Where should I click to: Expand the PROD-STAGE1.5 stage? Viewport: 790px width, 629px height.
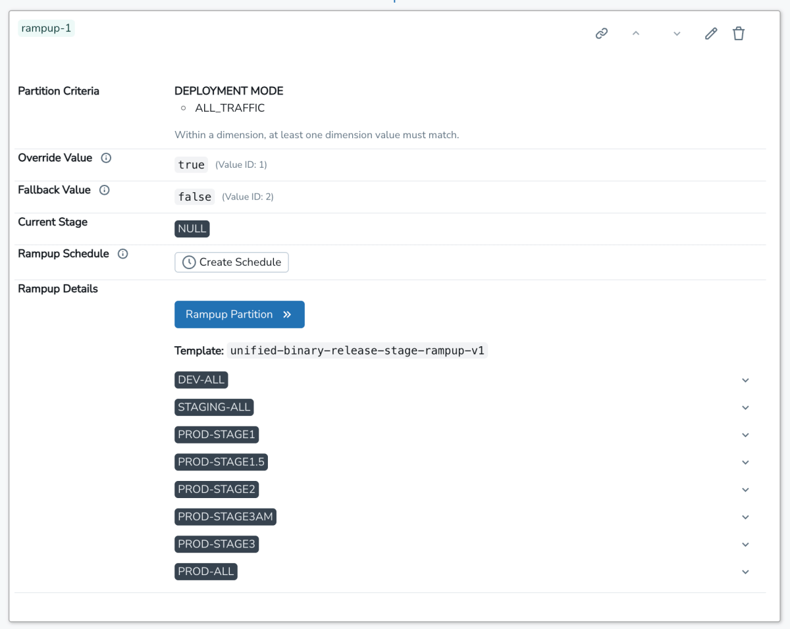point(745,462)
